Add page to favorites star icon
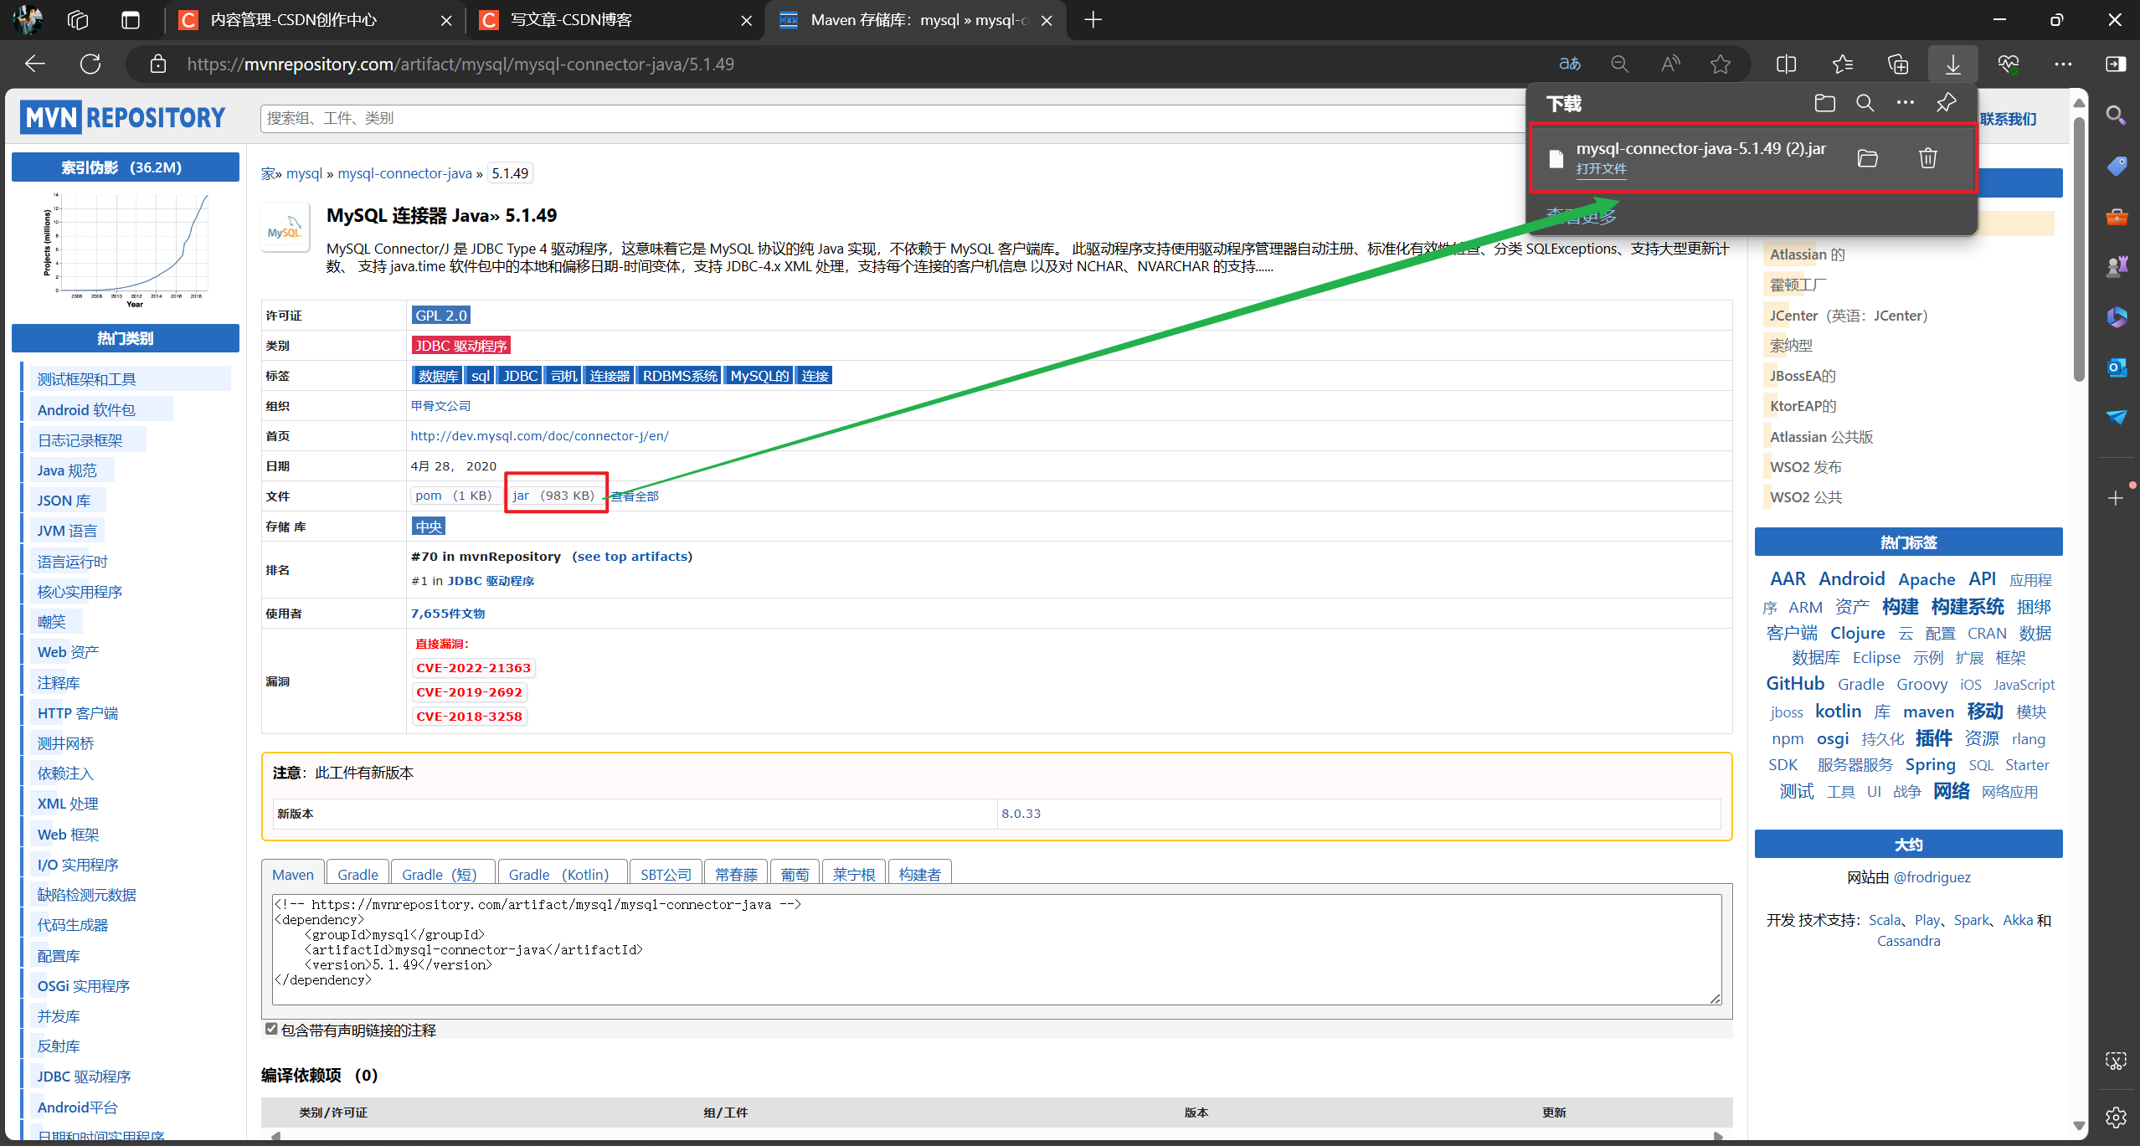This screenshot has height=1146, width=2140. 1721,64
